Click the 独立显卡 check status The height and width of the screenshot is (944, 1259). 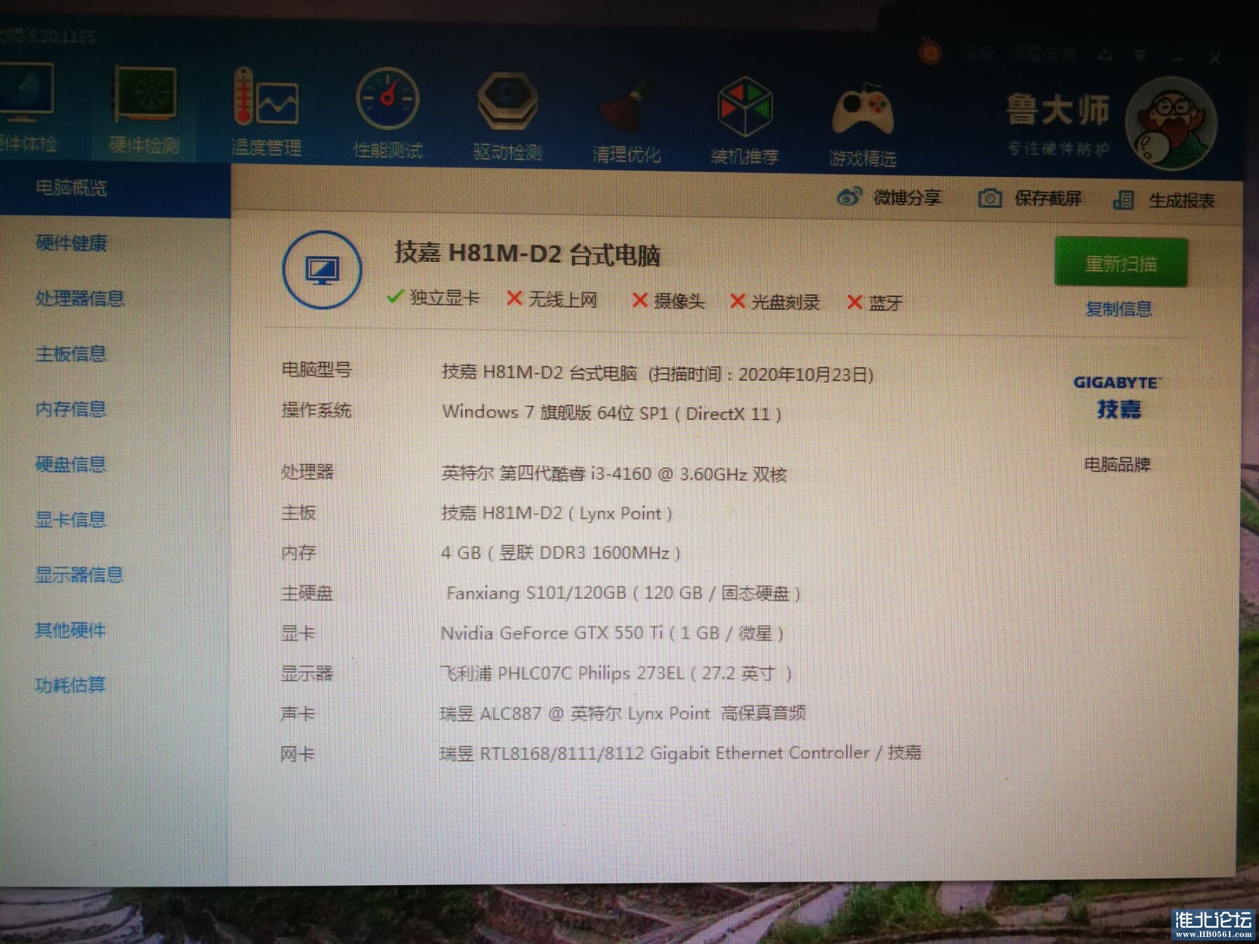433,298
